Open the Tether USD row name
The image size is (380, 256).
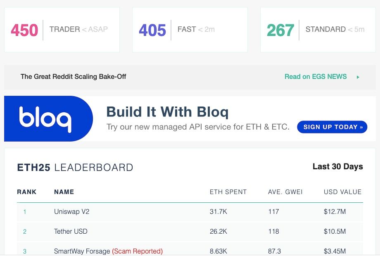tap(71, 231)
